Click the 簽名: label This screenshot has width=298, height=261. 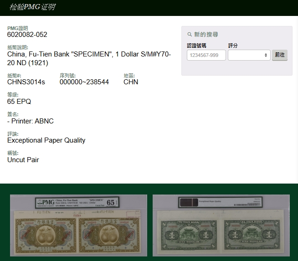click(13, 114)
